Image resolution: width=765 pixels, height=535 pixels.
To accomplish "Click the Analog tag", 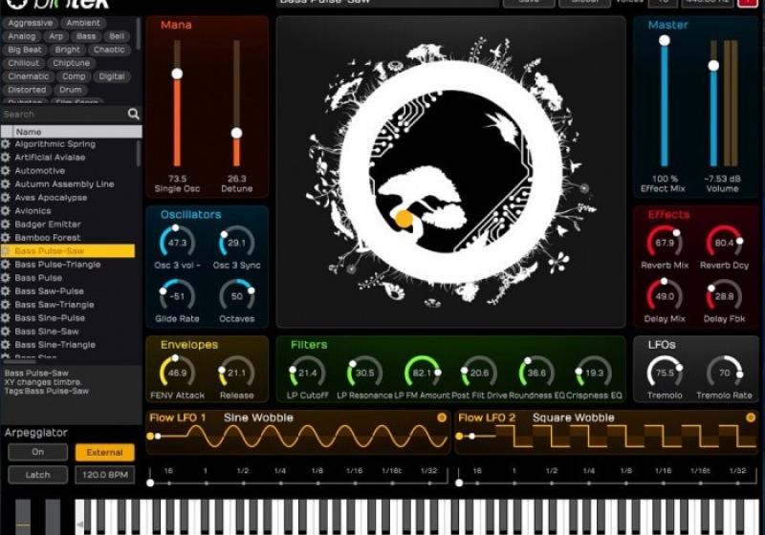I will [x=21, y=36].
